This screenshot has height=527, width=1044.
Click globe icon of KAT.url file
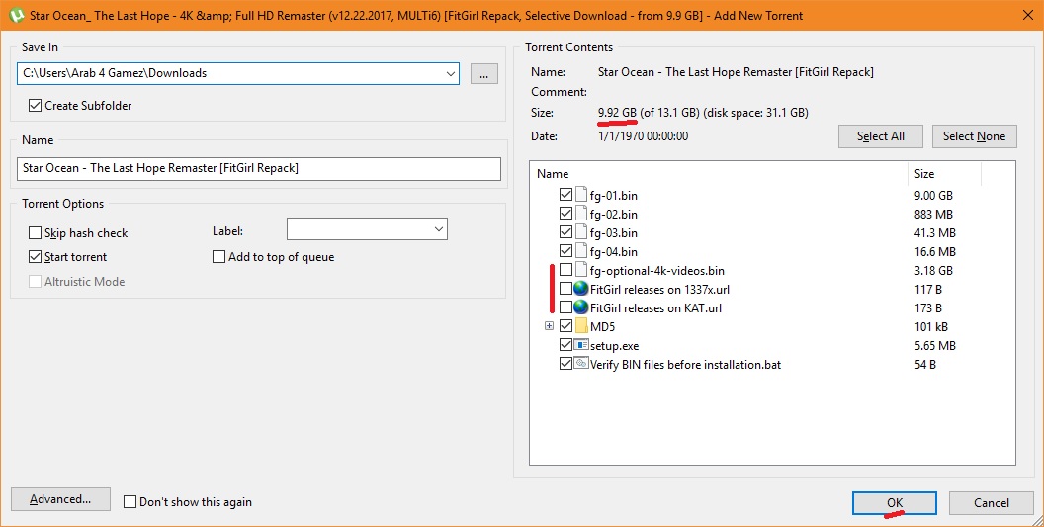tap(580, 307)
